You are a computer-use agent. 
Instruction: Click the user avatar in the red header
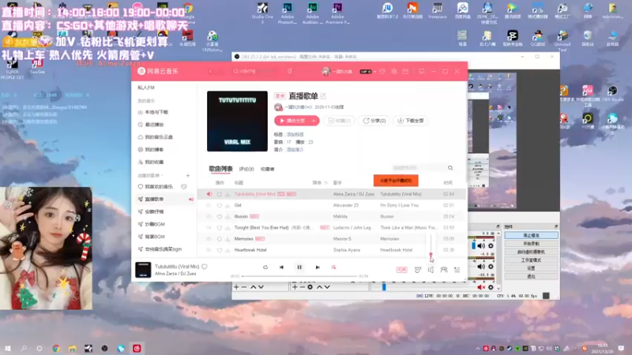[325, 71]
